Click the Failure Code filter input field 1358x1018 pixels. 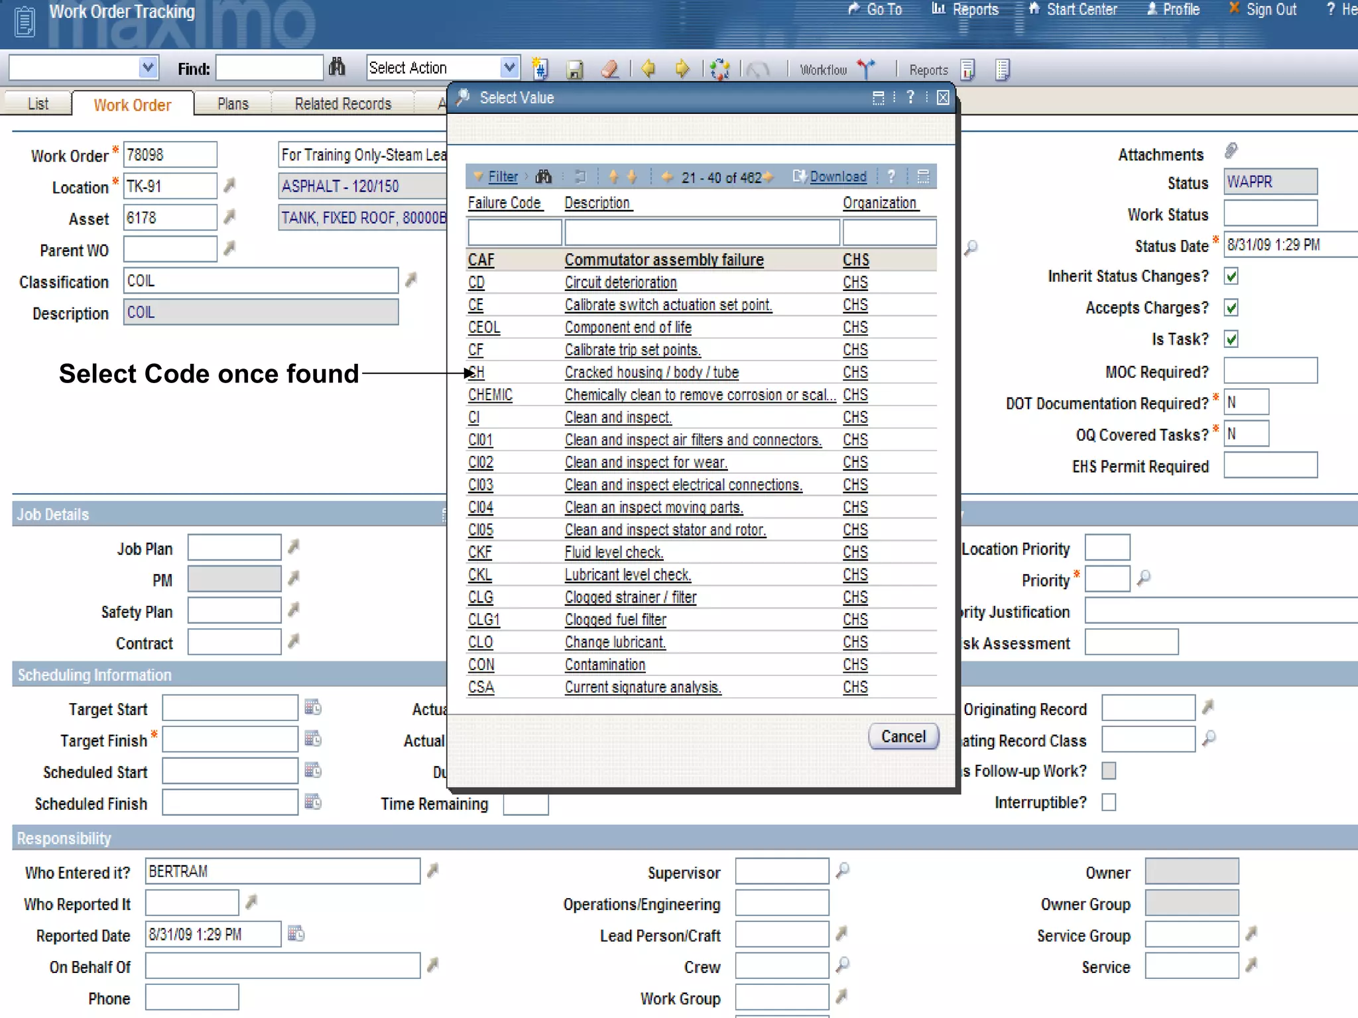(x=515, y=233)
